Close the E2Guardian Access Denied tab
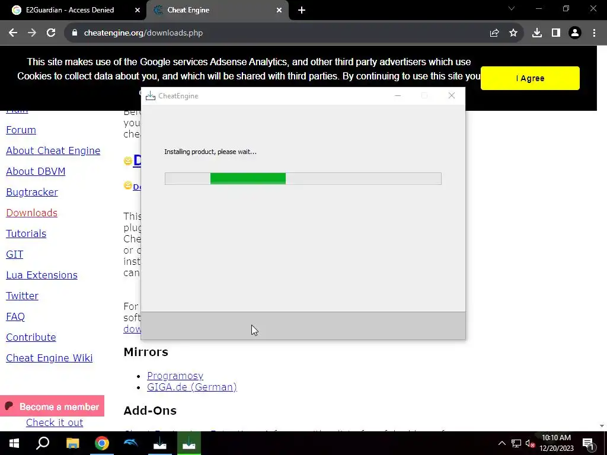 137,10
